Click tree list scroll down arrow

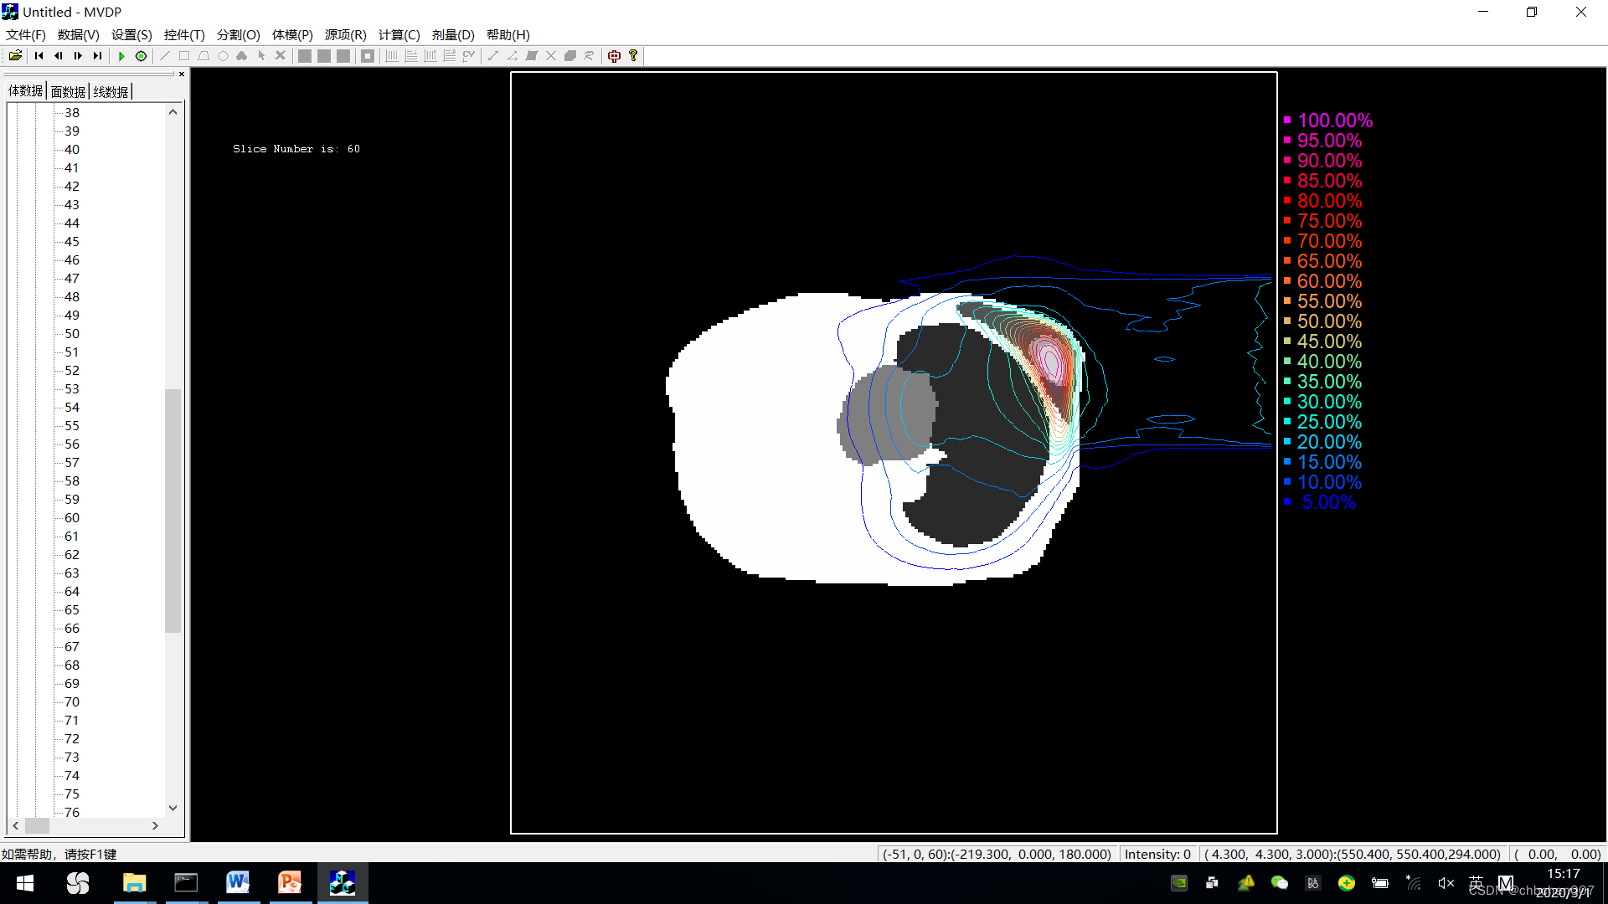pyautogui.click(x=173, y=808)
